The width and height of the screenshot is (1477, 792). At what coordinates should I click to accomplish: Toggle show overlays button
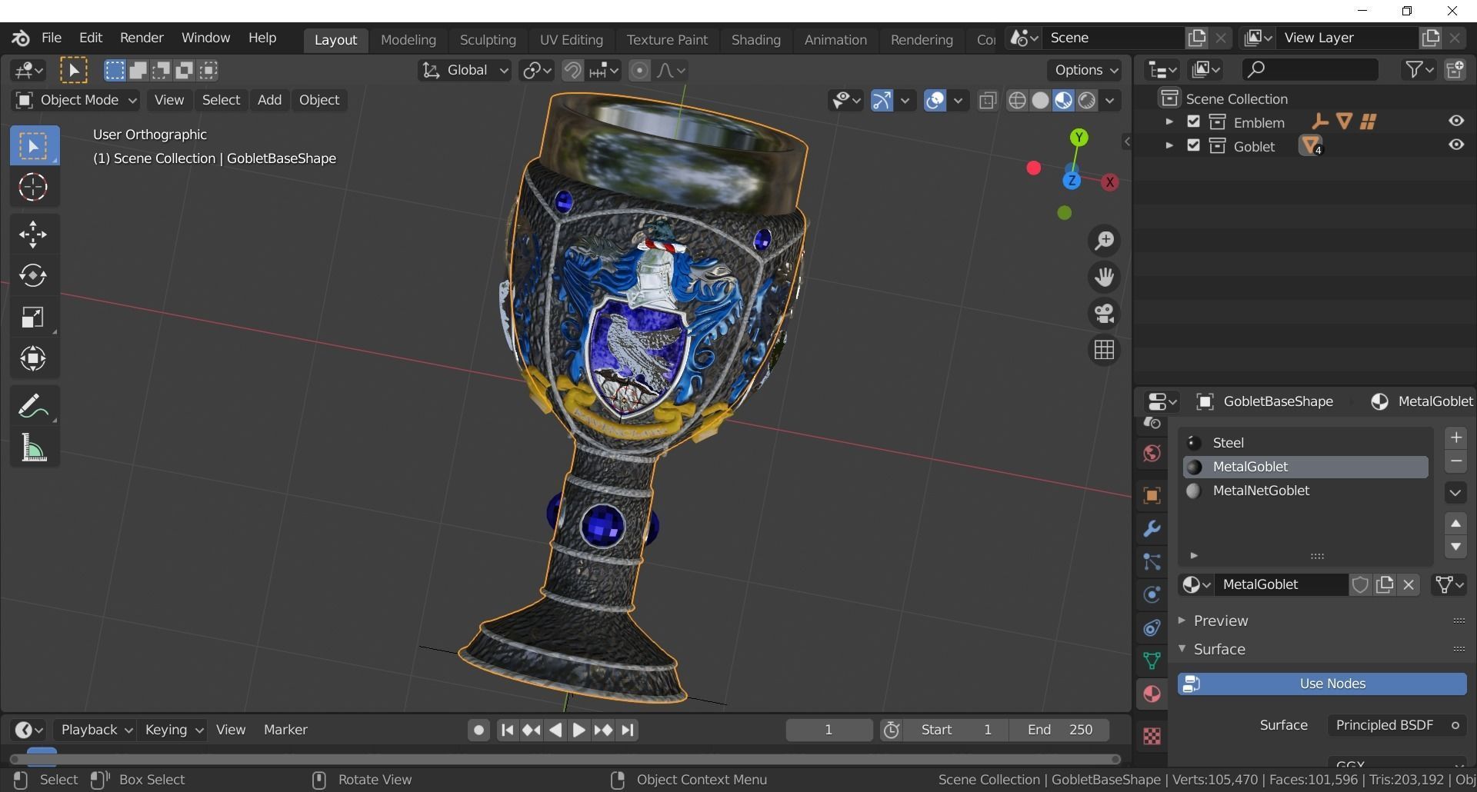[x=935, y=100]
